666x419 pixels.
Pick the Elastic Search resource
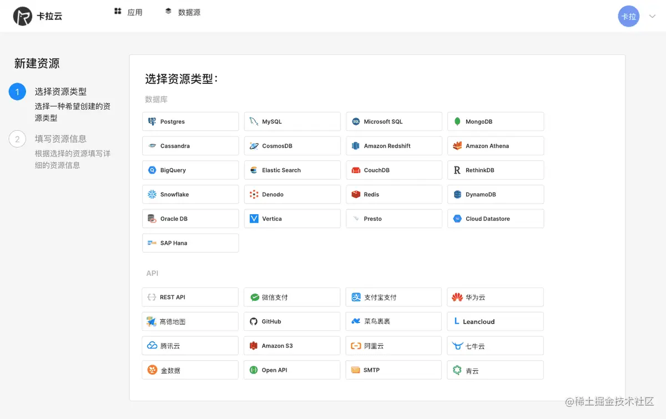tap(292, 170)
